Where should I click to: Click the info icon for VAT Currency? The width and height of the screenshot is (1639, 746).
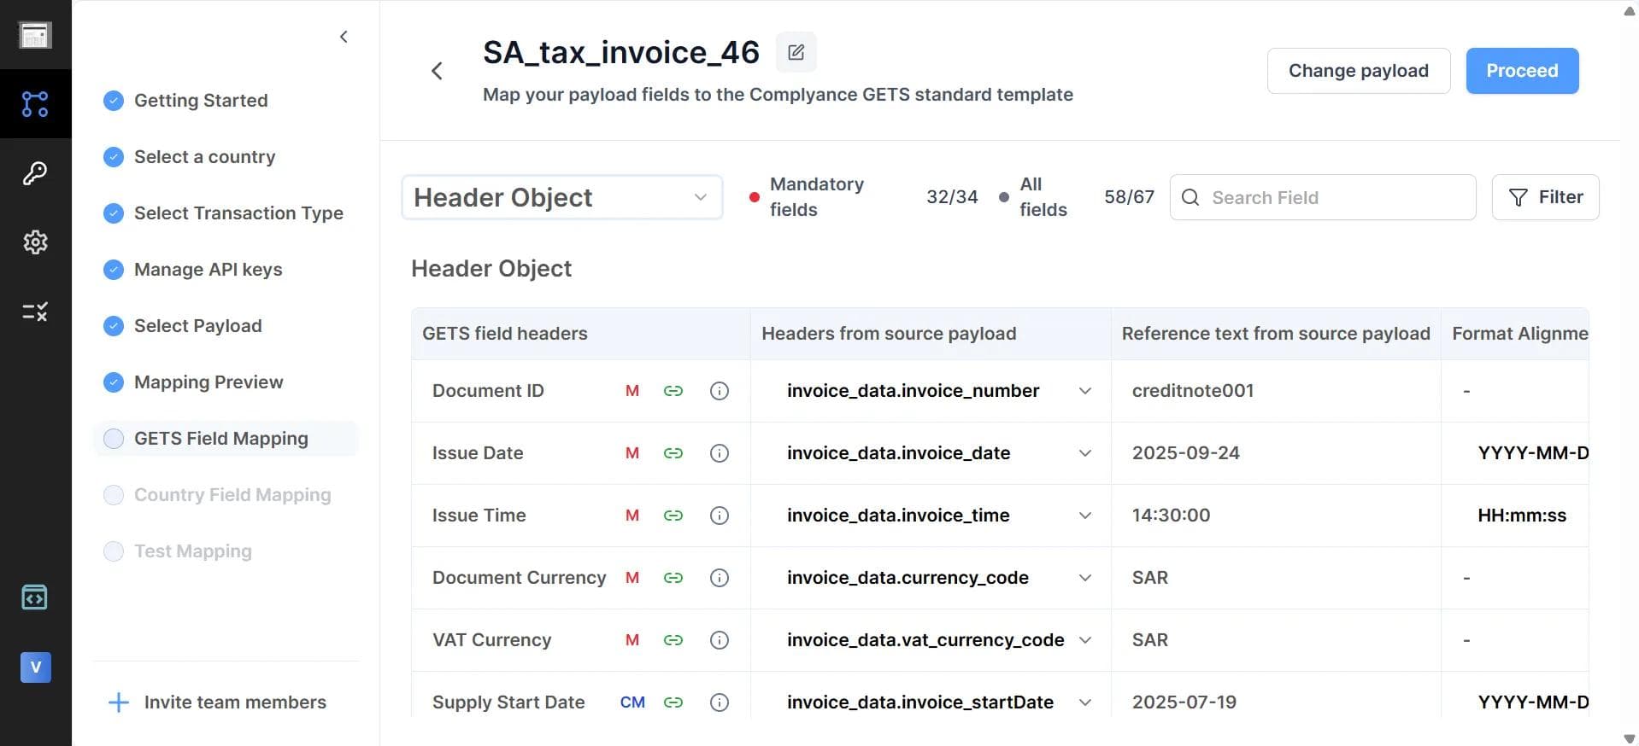click(x=720, y=640)
